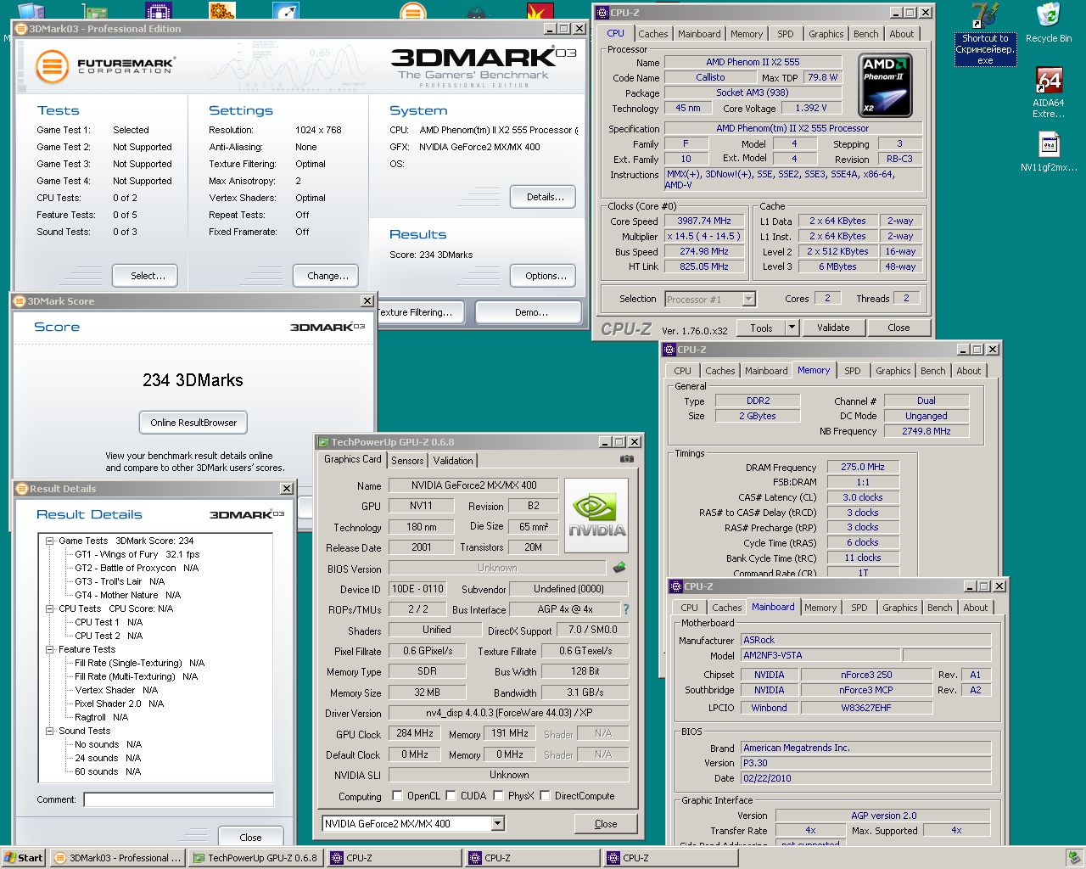Collapse Game Tests tree node
The height and width of the screenshot is (869, 1086).
tap(50, 541)
